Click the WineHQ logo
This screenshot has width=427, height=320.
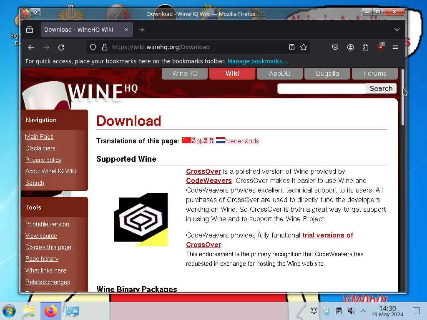[102, 92]
